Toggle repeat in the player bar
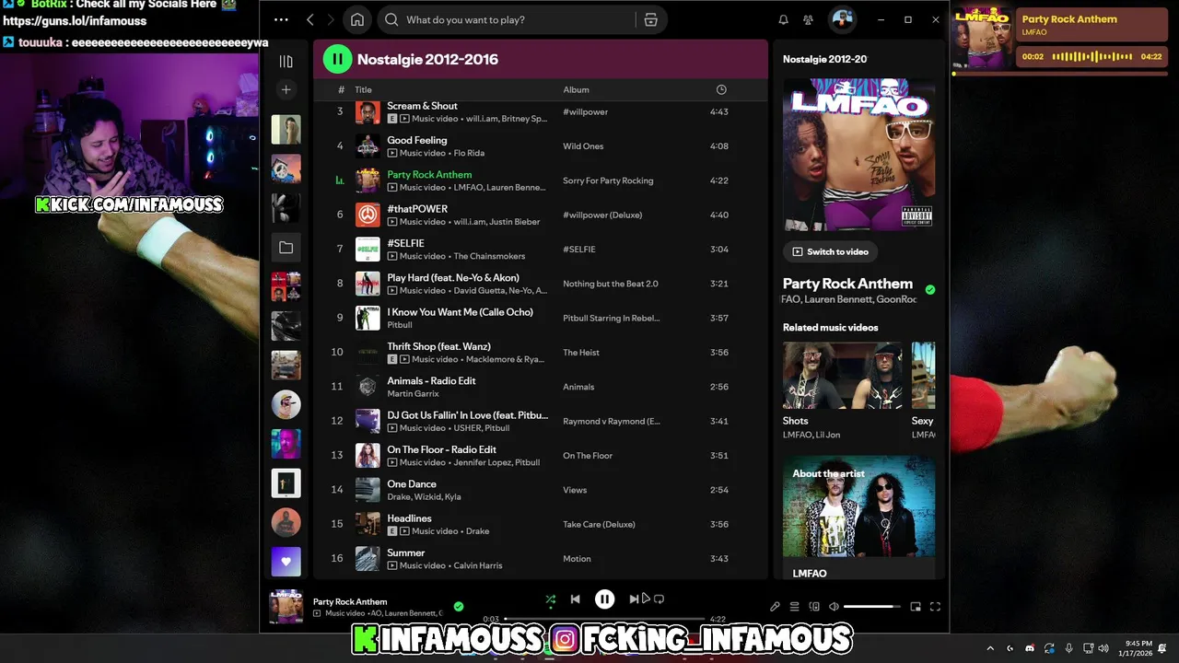 (659, 599)
